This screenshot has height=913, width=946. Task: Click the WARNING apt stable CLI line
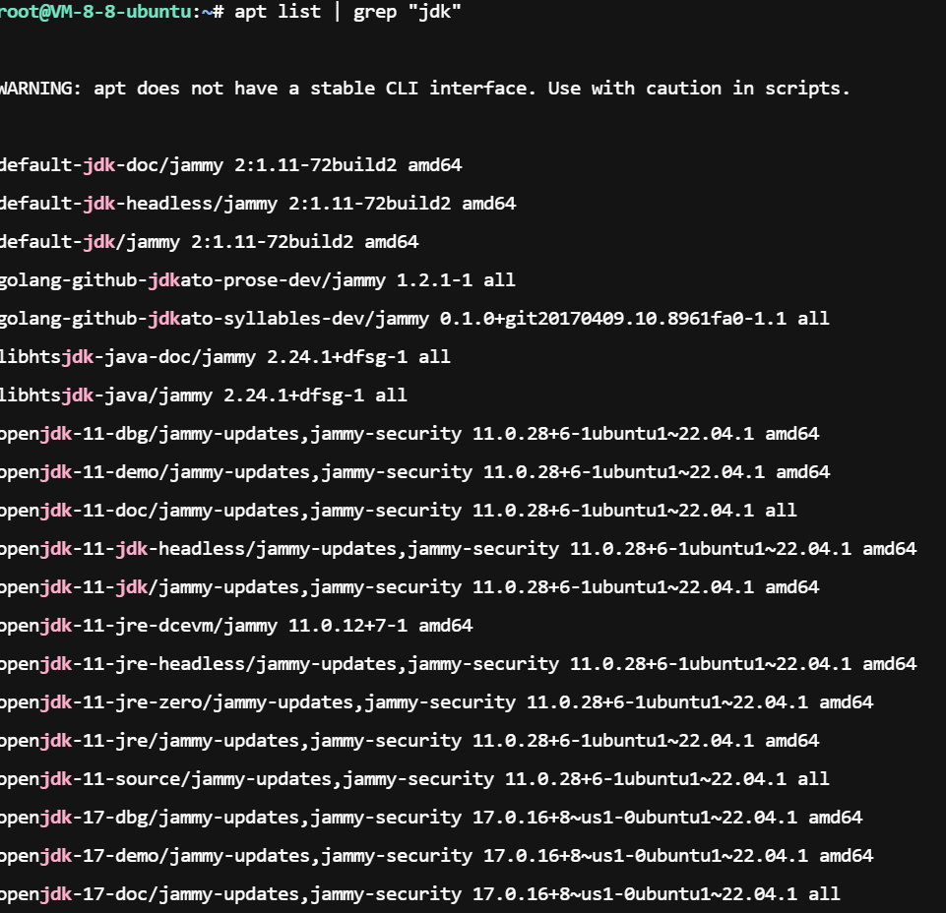[x=424, y=88]
